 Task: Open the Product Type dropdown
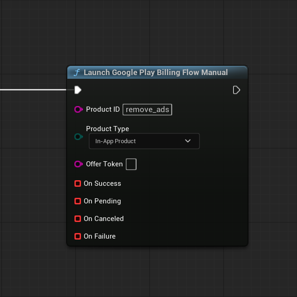coord(144,141)
